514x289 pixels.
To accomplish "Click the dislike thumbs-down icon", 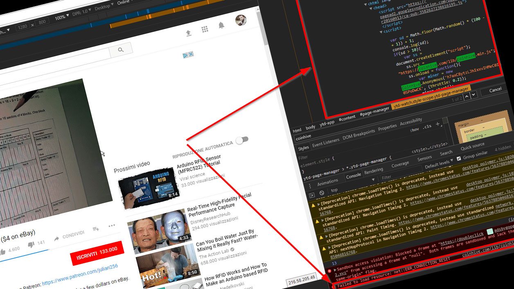I will 31,245.
